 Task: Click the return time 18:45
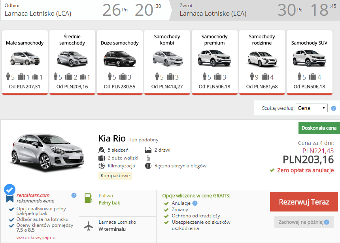point(323,10)
